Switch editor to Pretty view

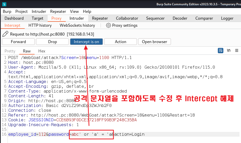[10, 51]
